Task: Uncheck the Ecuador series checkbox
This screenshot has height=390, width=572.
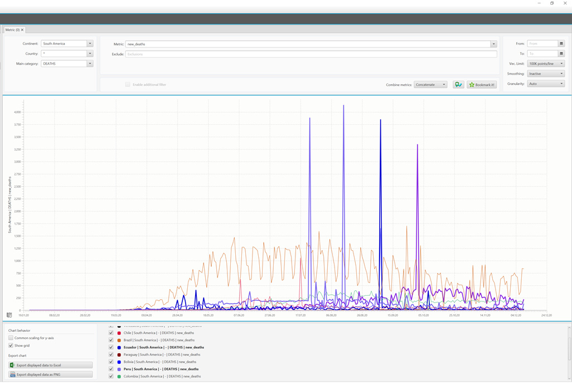Action: pos(111,347)
